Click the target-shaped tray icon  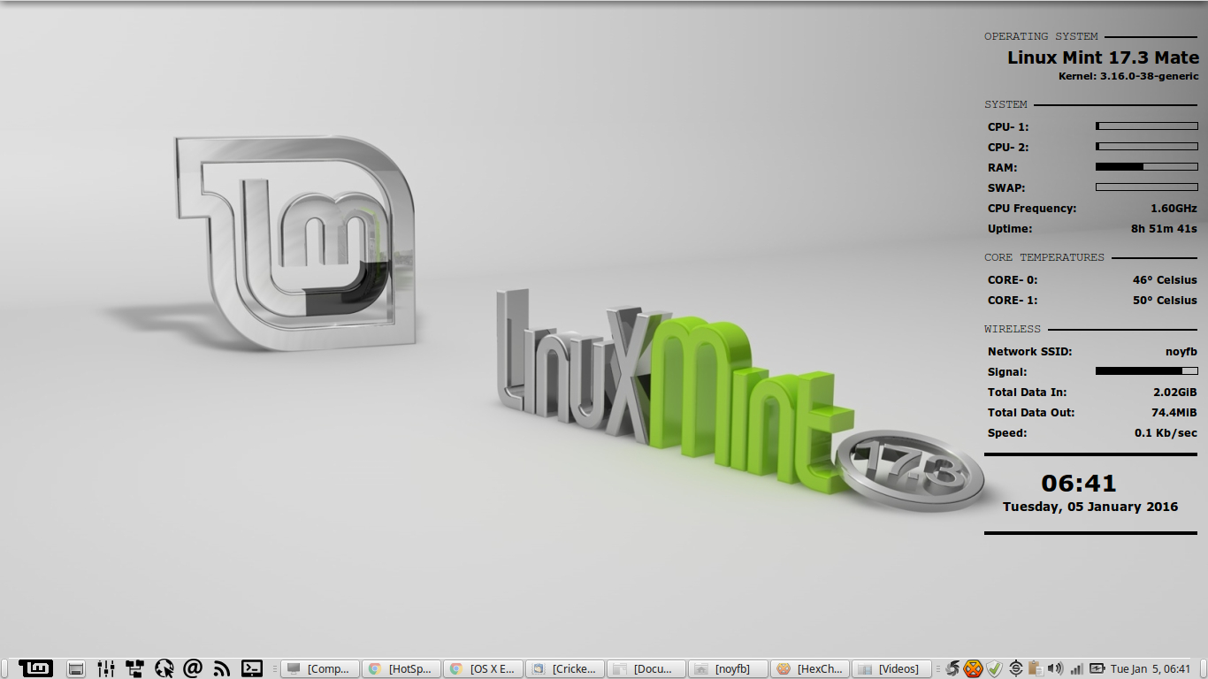click(x=1016, y=669)
